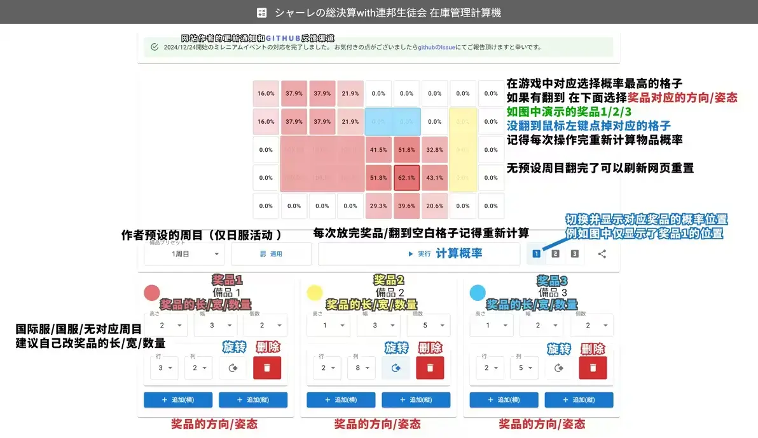
Task: Toggle display of prize 2 probability positions
Action: (555, 253)
